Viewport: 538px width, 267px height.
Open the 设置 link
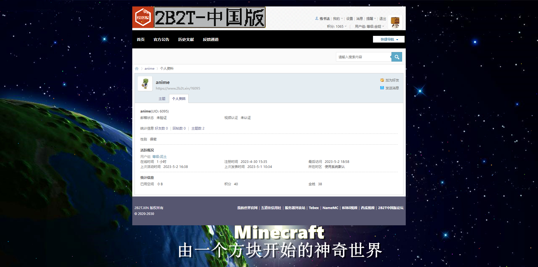point(349,19)
